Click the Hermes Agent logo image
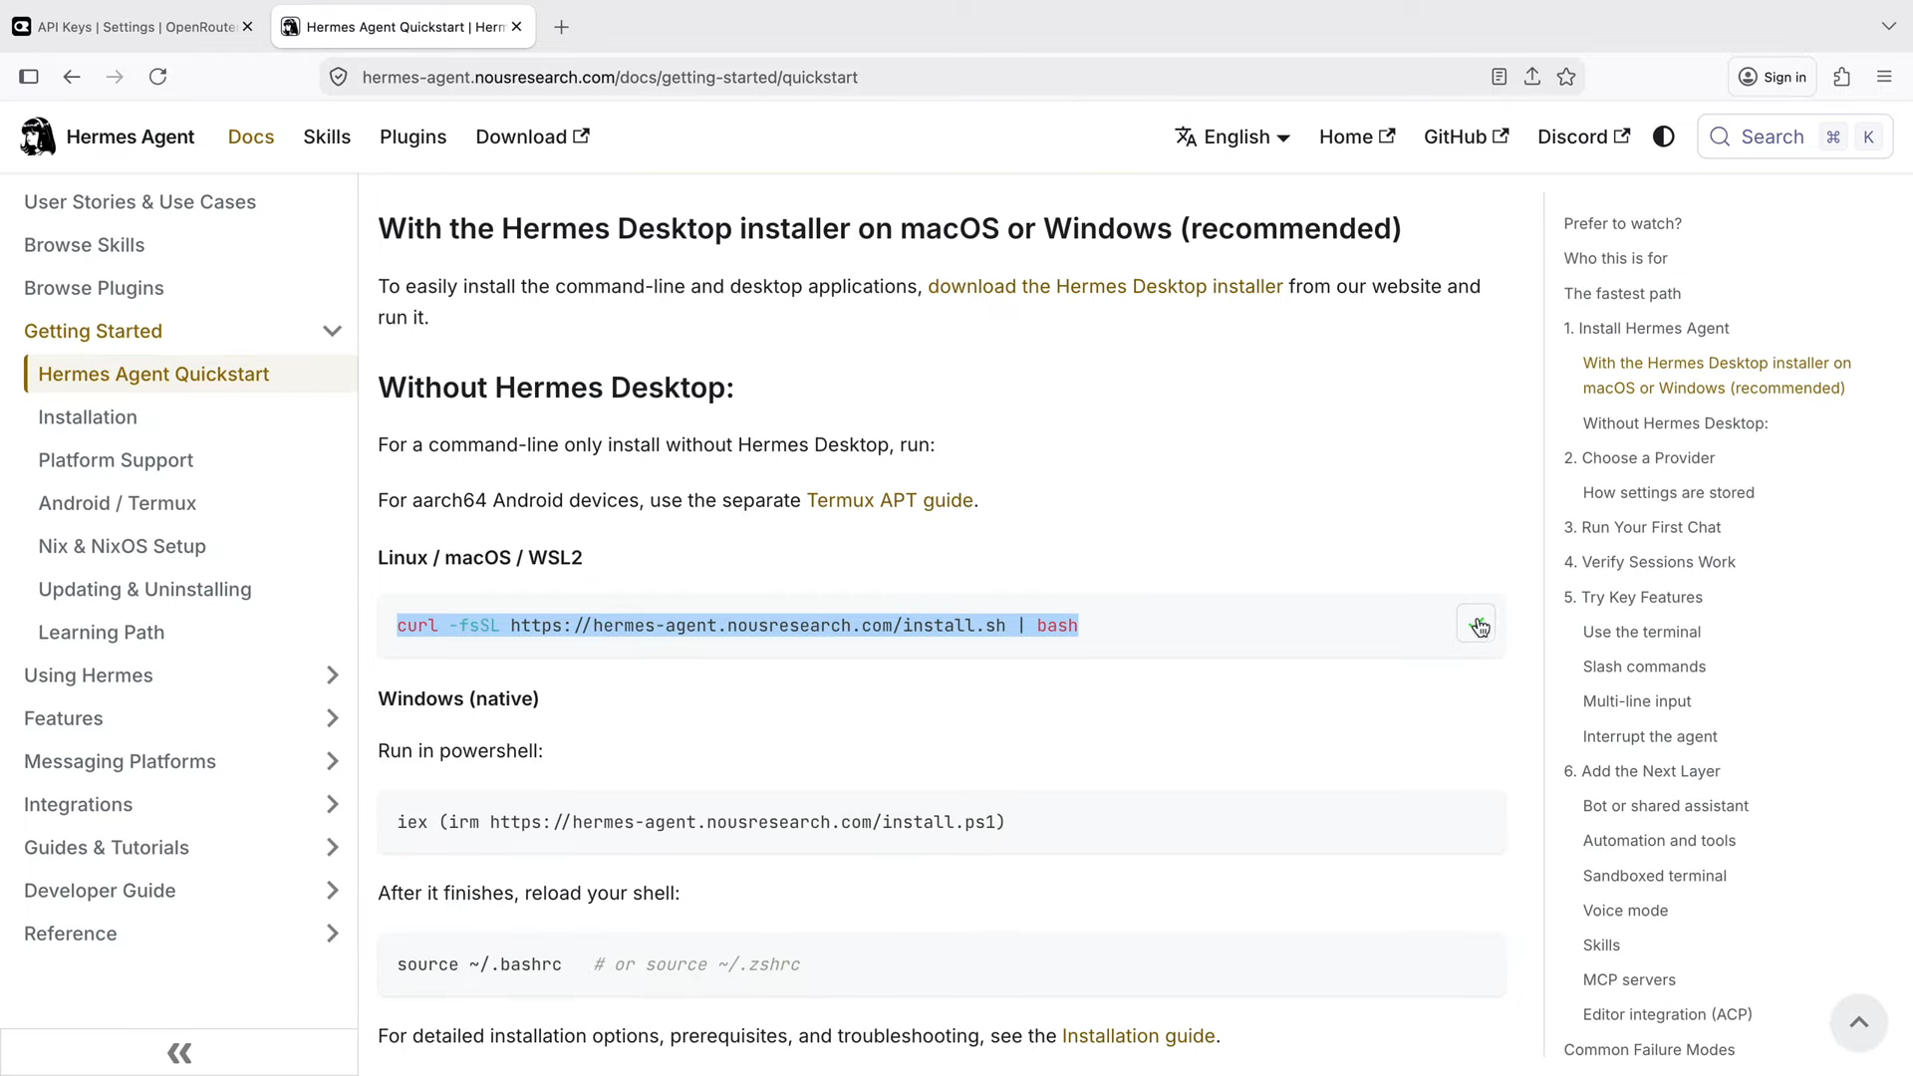Viewport: 1913px width, 1076px height. point(38,136)
